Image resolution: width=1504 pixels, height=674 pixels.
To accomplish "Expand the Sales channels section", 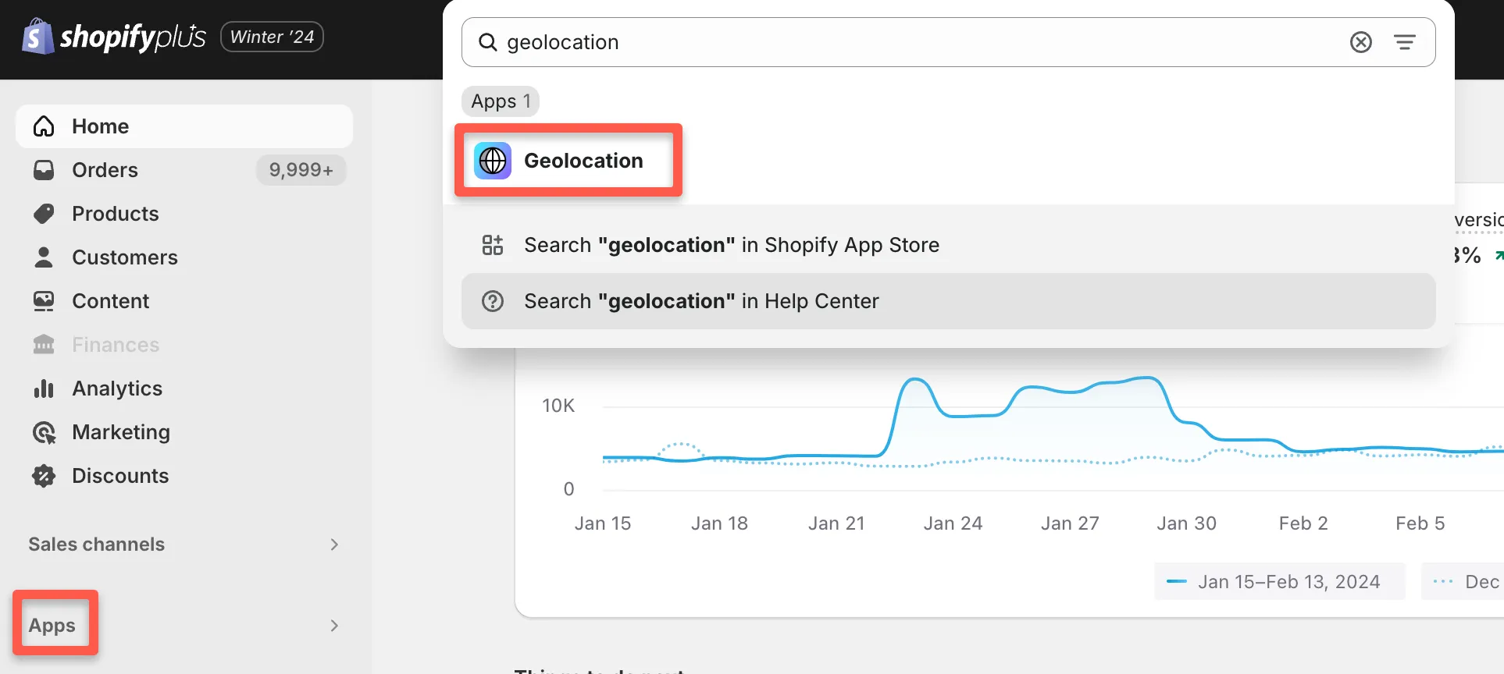I will click(x=334, y=544).
